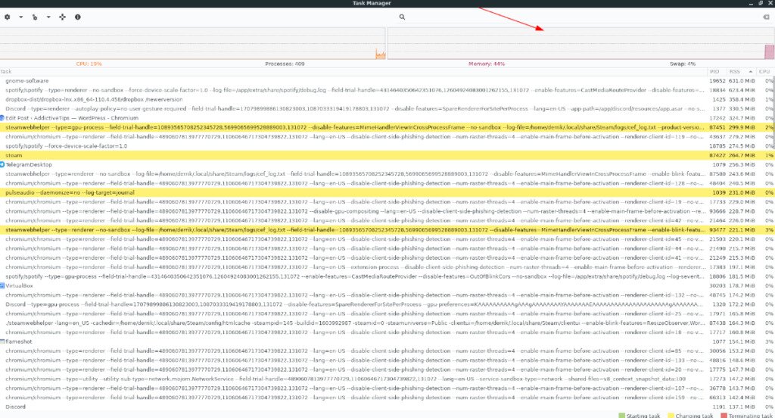
Task: Select chromium --disable-gpu-compositing row
Action: (387, 211)
